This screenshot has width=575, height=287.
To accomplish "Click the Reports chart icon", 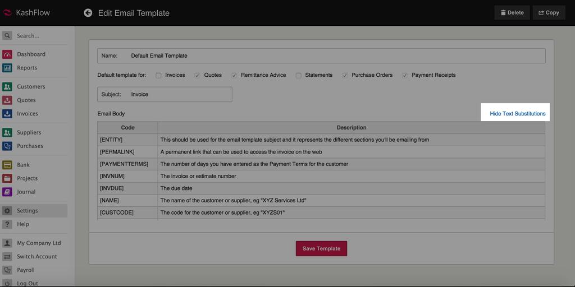I will (7, 68).
